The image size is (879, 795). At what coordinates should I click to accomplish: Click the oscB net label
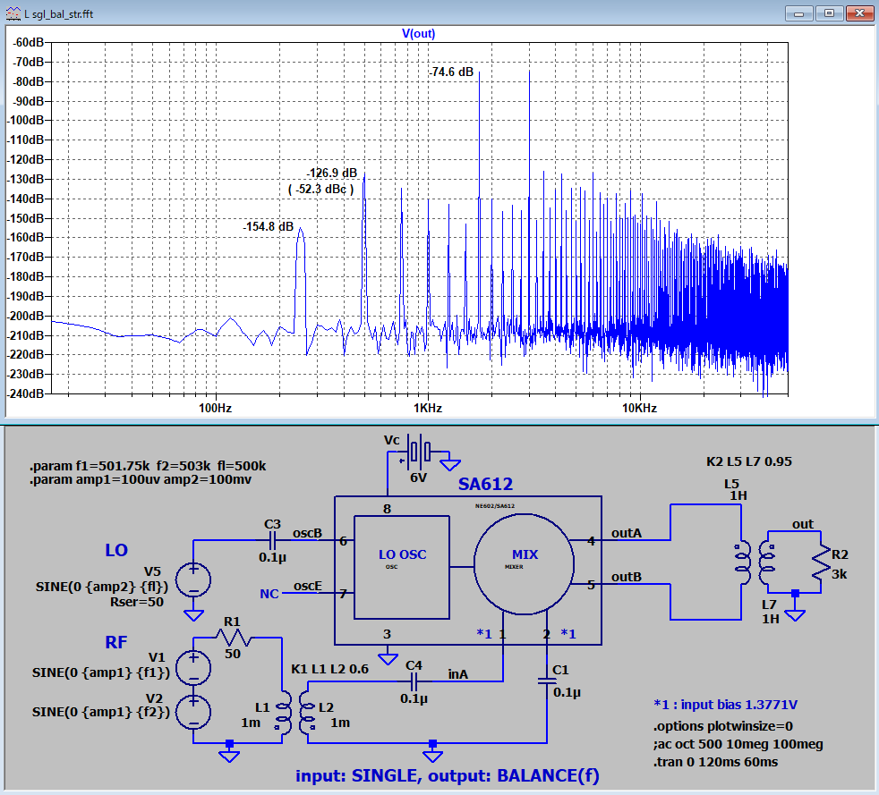[x=307, y=533]
